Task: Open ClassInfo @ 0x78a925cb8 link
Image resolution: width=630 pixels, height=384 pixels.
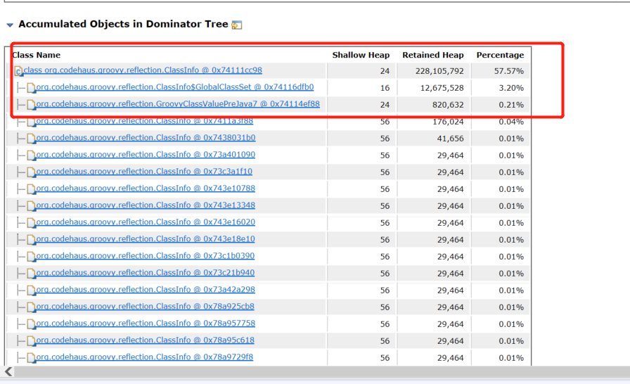Action: (x=145, y=307)
